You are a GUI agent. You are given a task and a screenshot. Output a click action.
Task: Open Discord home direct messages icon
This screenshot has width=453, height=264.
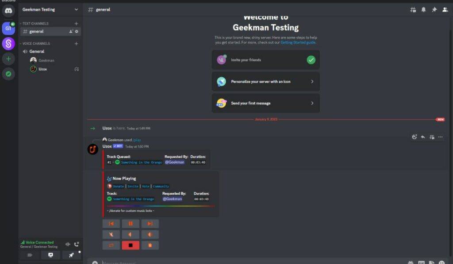tap(8, 11)
